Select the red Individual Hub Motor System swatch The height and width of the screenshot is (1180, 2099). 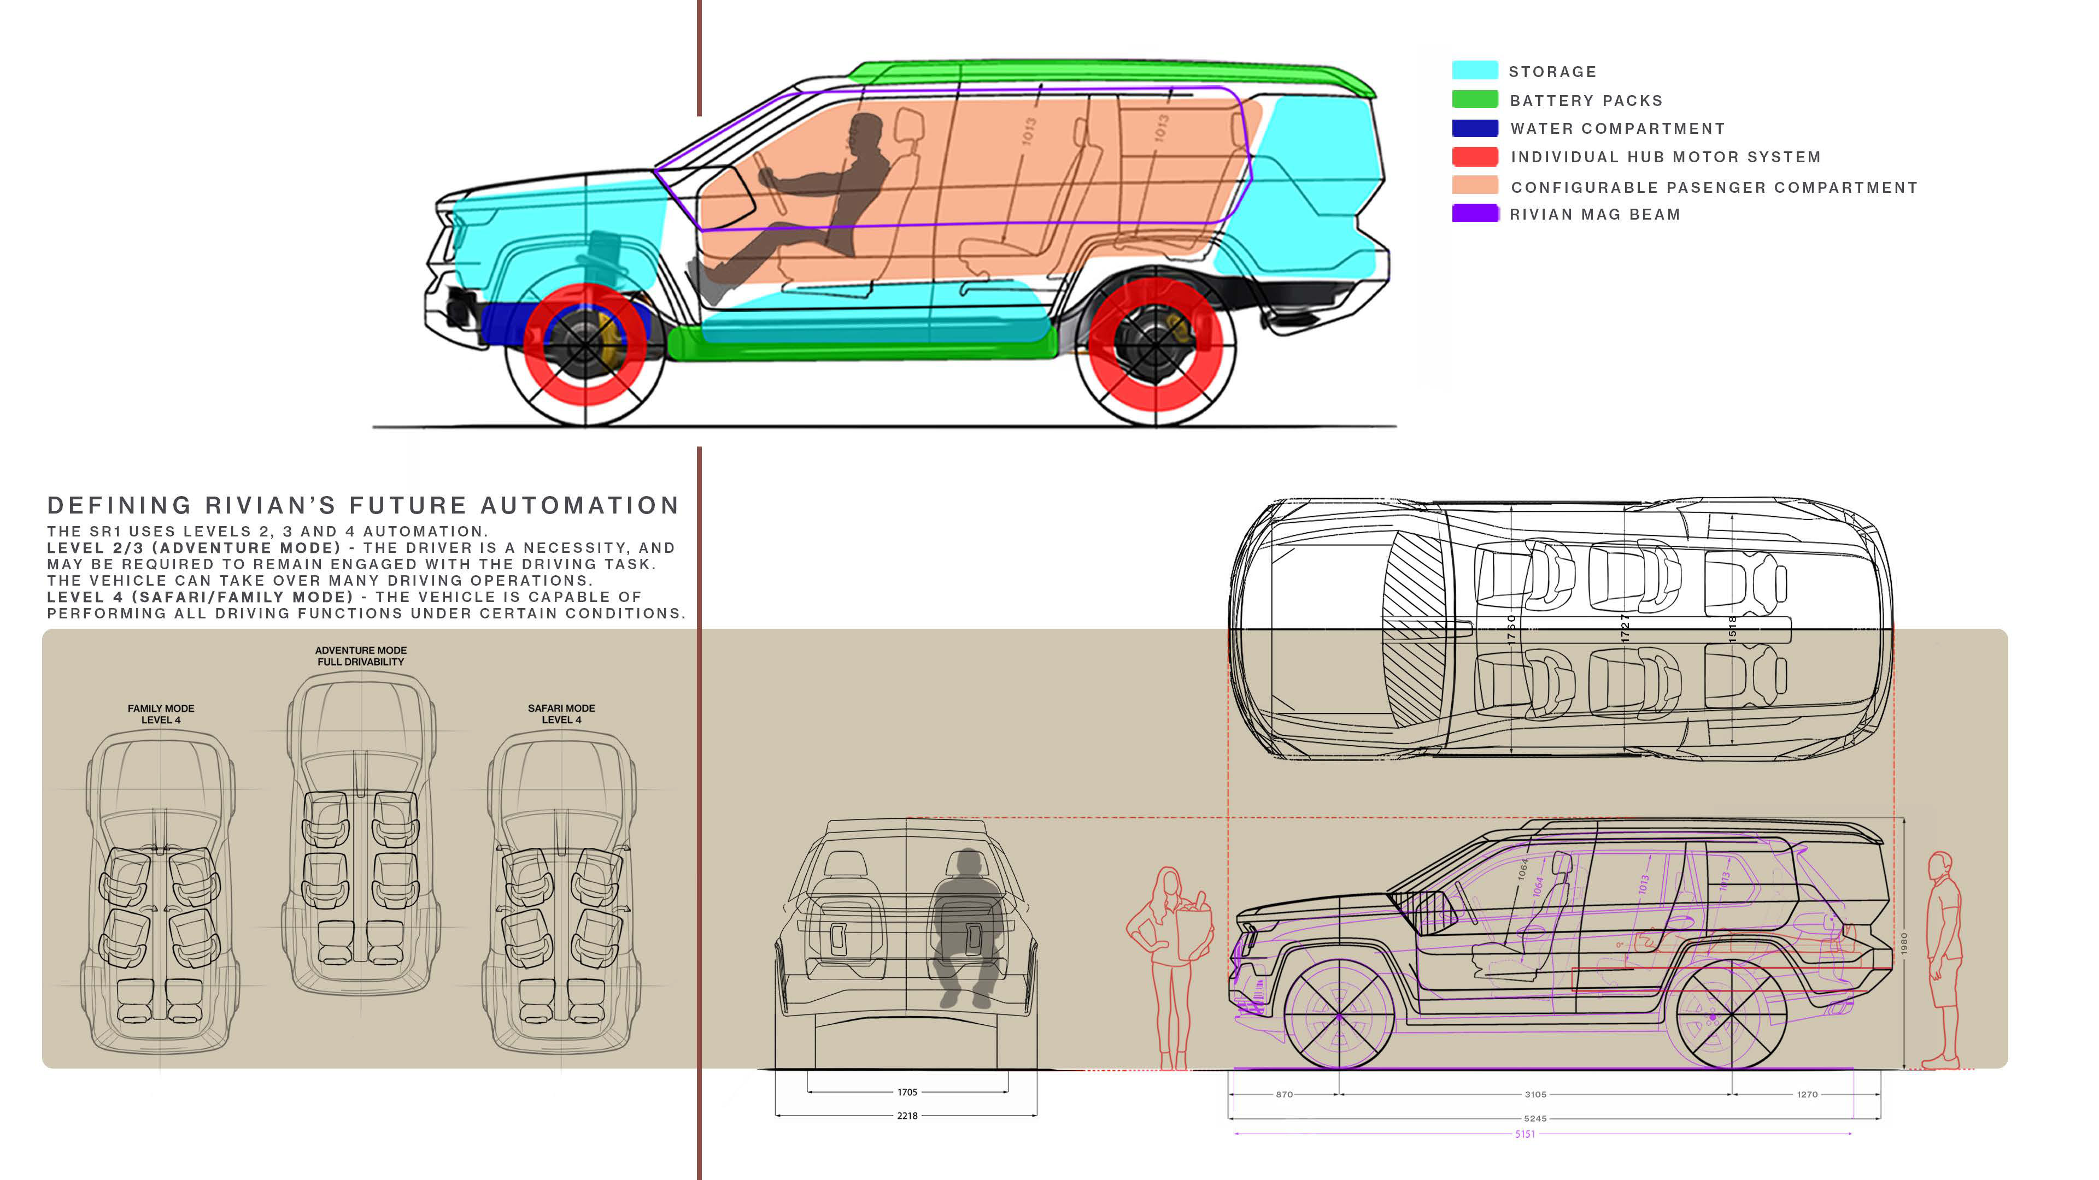click(1475, 156)
